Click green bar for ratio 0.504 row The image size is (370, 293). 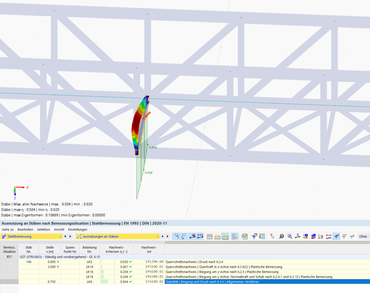tap(104, 282)
